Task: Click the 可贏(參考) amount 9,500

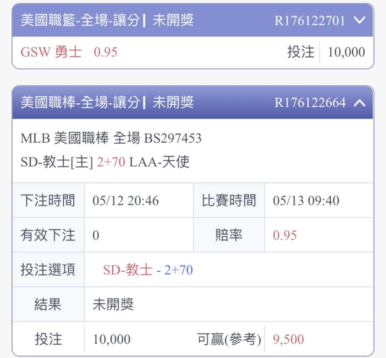Action: point(288,339)
